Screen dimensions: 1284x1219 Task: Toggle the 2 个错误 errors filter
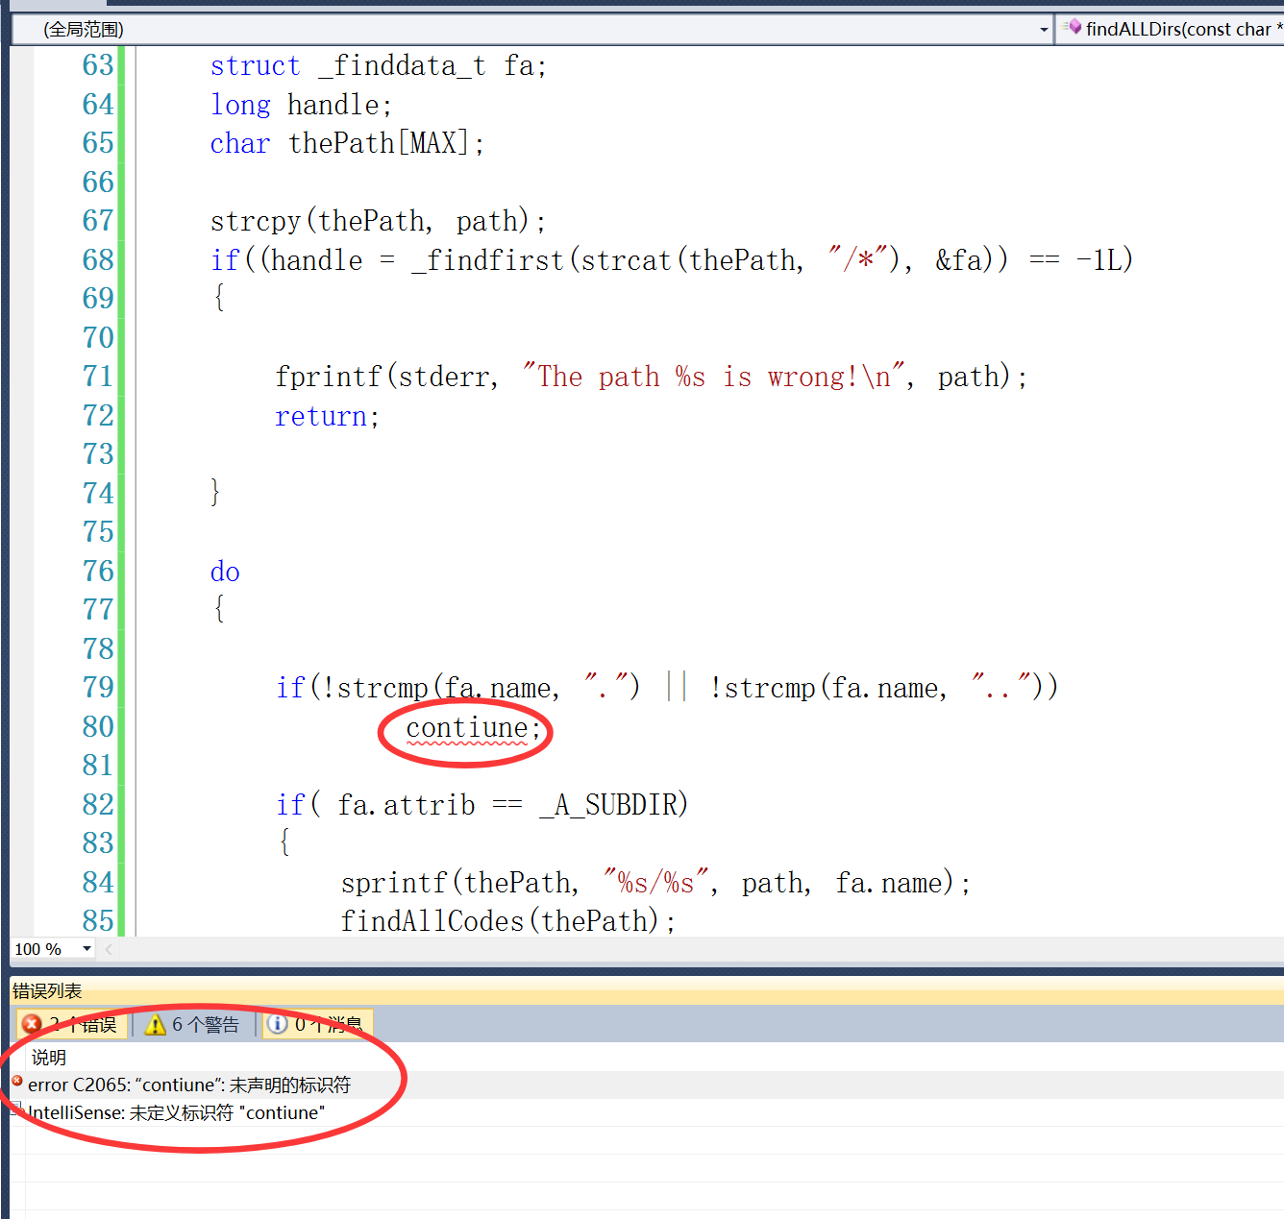[x=70, y=1024]
